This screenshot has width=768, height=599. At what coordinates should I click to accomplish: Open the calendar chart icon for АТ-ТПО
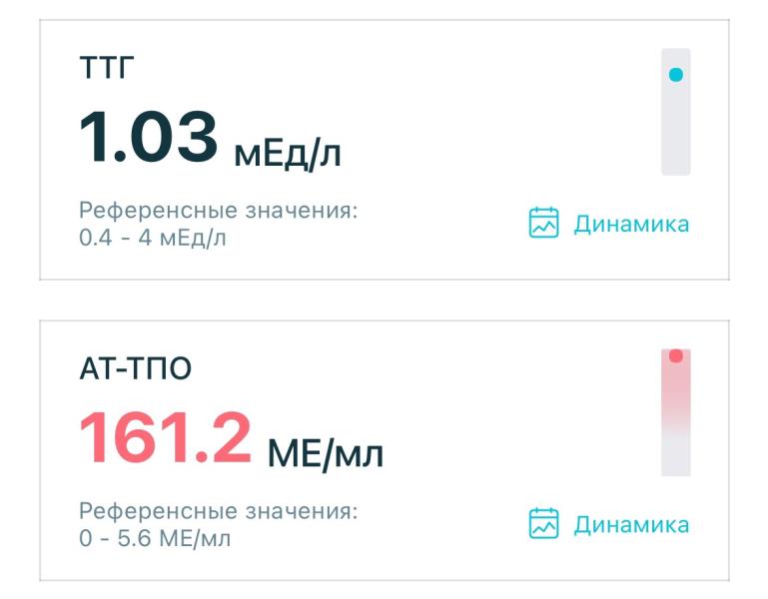pyautogui.click(x=543, y=523)
